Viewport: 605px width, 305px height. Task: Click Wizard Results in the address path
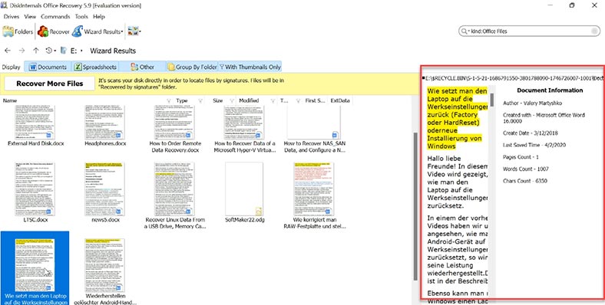click(113, 51)
